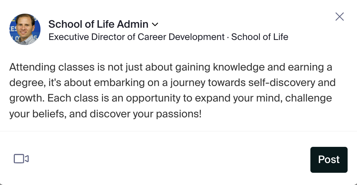Expand the chevron beside School of Life Admin

155,24
